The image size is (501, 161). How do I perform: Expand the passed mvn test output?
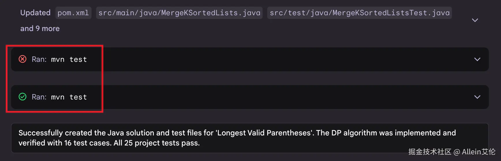[477, 97]
